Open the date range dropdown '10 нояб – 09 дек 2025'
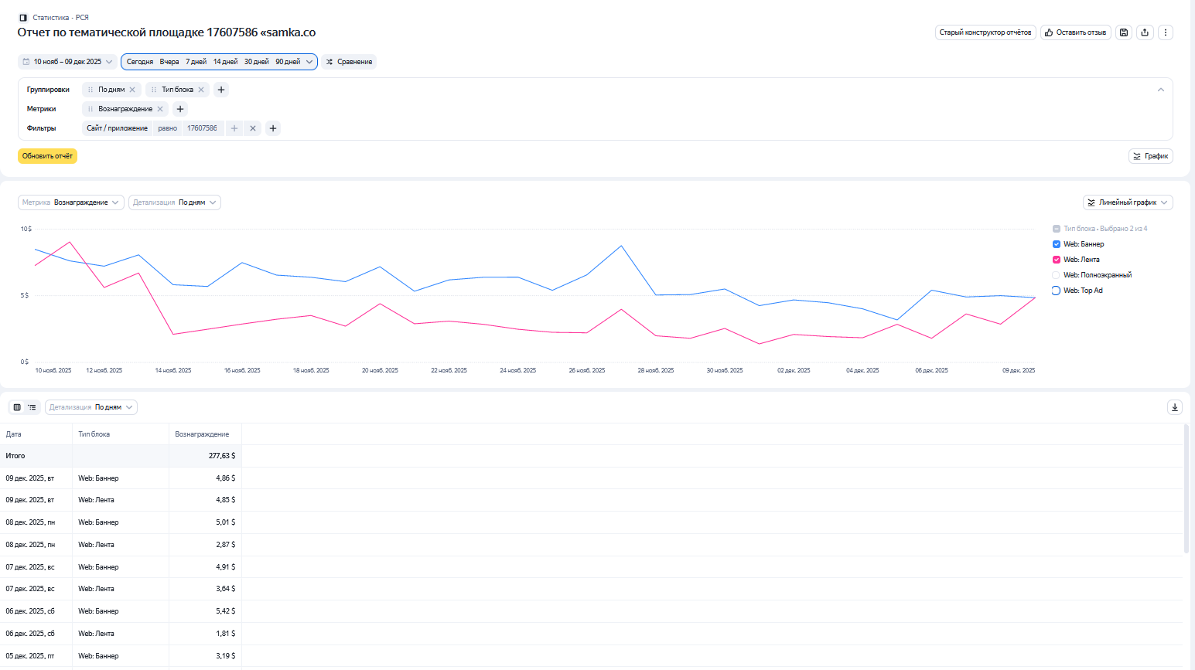The height and width of the screenshot is (670, 1195). coord(67,62)
